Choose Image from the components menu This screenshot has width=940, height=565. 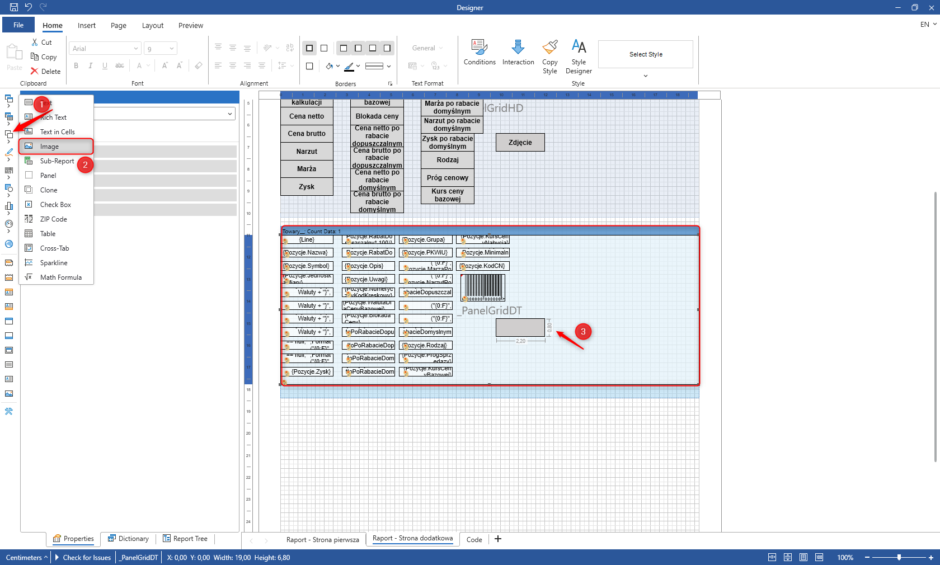pyautogui.click(x=49, y=147)
